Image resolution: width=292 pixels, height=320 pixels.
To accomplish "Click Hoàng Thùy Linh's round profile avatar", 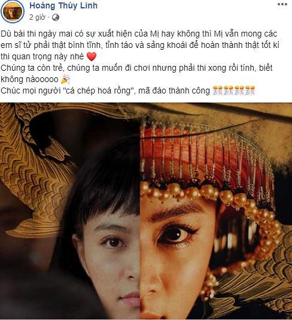I will click(13, 12).
